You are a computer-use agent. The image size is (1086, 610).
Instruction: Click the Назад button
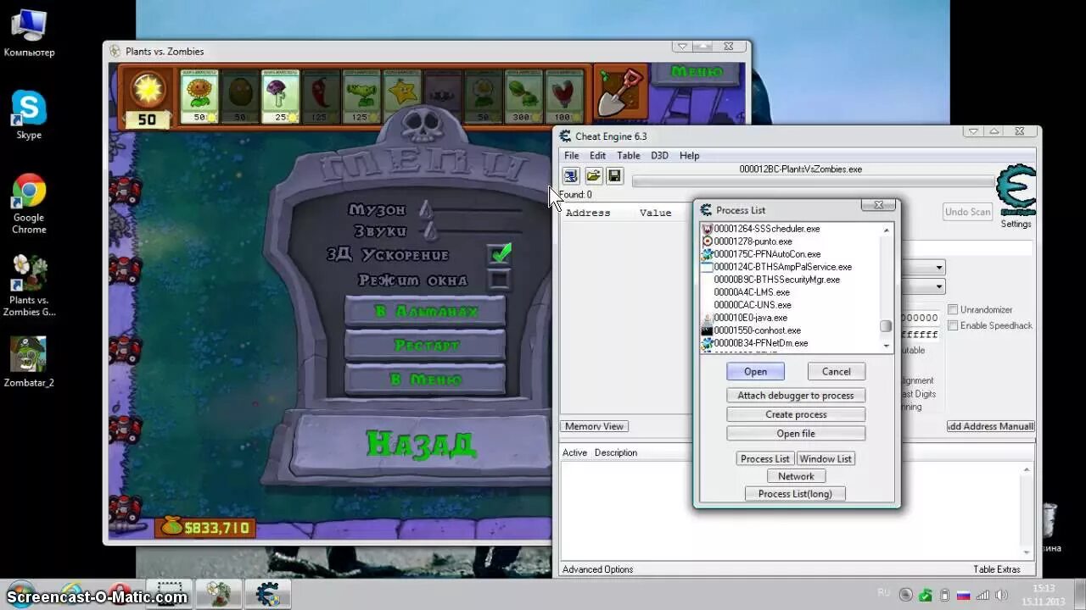coord(422,443)
